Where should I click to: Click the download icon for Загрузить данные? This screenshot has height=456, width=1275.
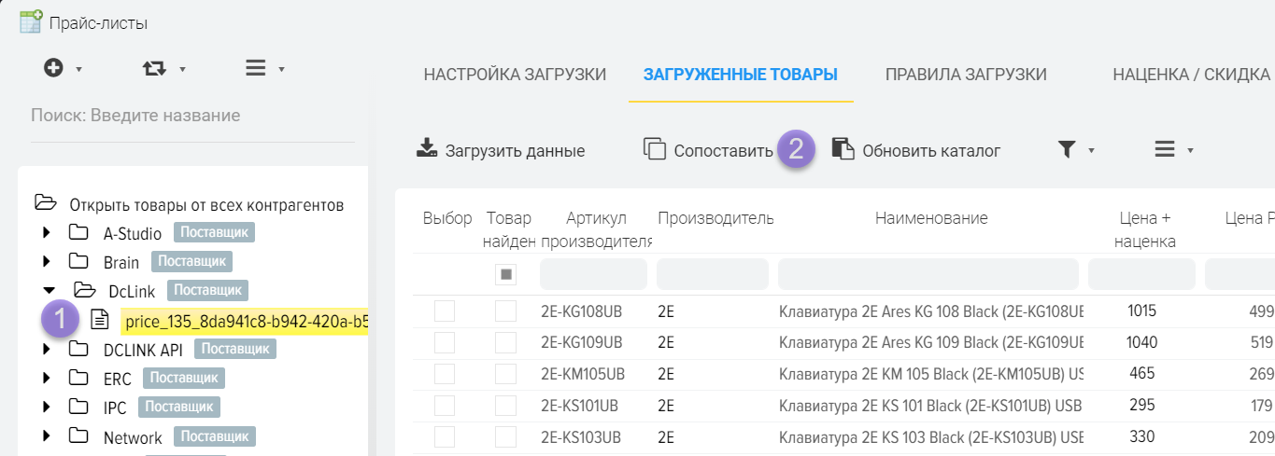pos(427,149)
